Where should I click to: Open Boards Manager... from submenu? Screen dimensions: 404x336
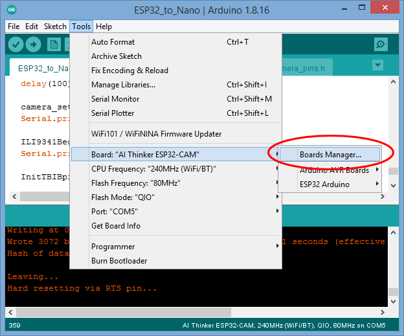[x=330, y=155]
